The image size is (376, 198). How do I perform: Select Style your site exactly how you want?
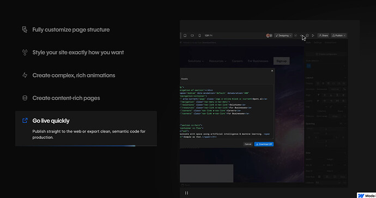click(x=78, y=52)
